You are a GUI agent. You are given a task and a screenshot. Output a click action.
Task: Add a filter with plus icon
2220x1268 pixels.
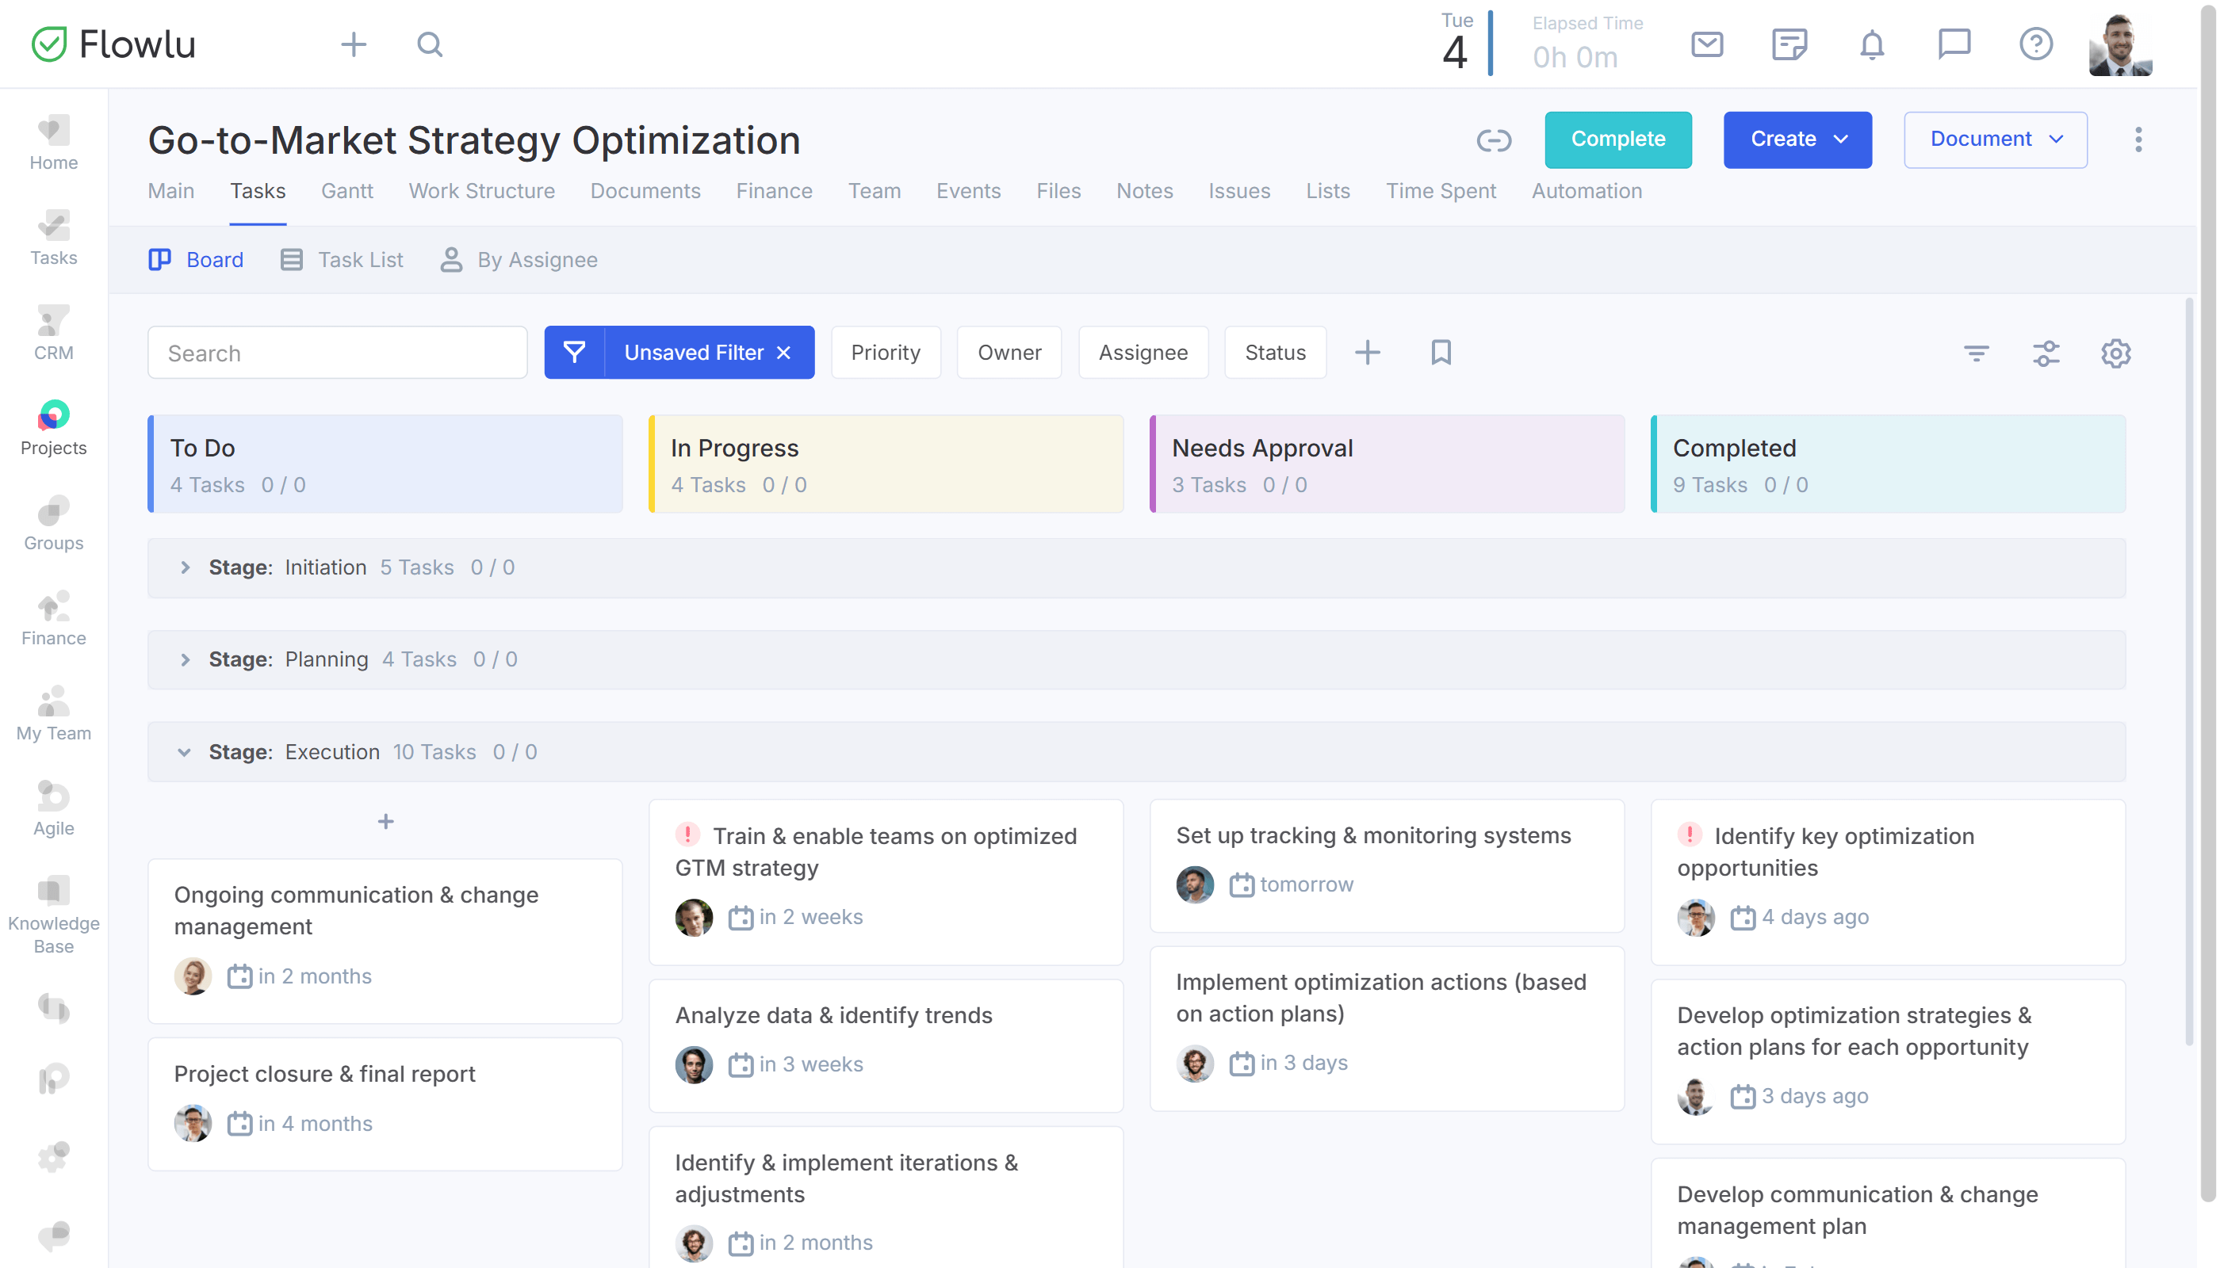(x=1368, y=353)
